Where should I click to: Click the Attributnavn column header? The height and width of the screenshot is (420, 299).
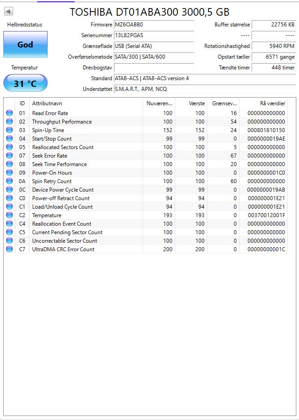click(x=86, y=103)
